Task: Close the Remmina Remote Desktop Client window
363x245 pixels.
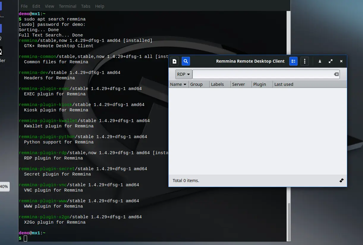Action: 341,61
